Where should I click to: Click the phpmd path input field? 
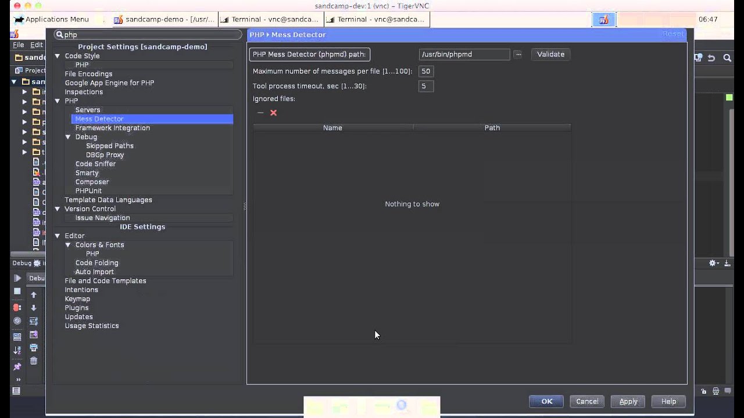(464, 54)
